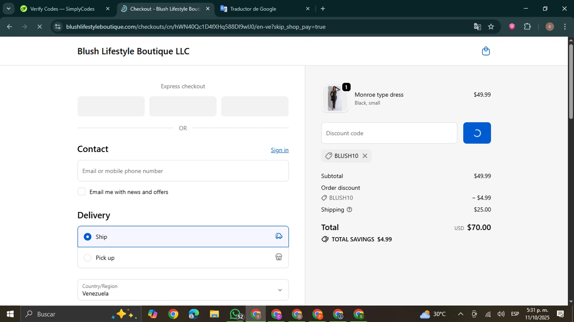574x322 pixels.
Task: Open Monroe type dress product thumbnail
Action: 335,99
